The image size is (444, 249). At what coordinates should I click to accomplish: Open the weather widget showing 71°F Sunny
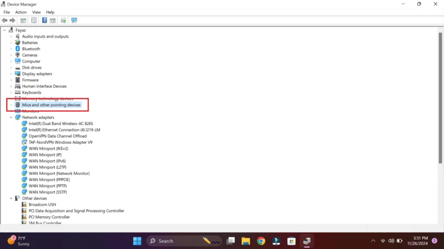[19, 241]
